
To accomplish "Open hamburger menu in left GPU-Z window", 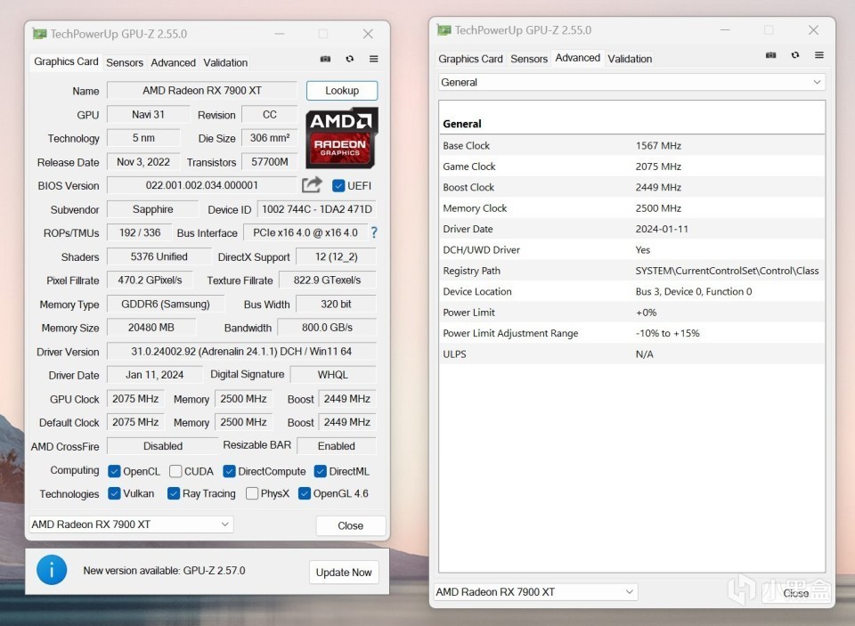I will tap(373, 59).
